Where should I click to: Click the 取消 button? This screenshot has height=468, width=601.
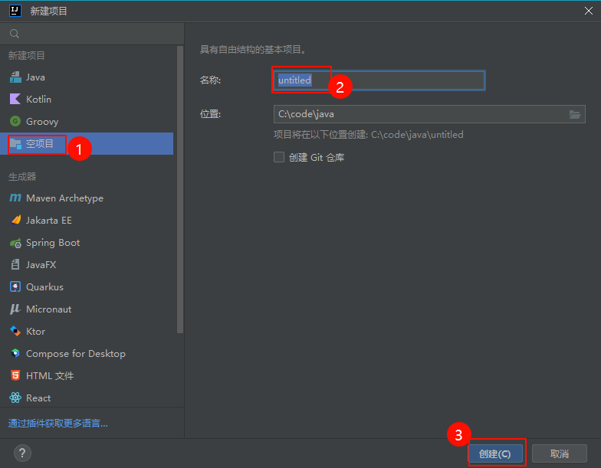(560, 453)
